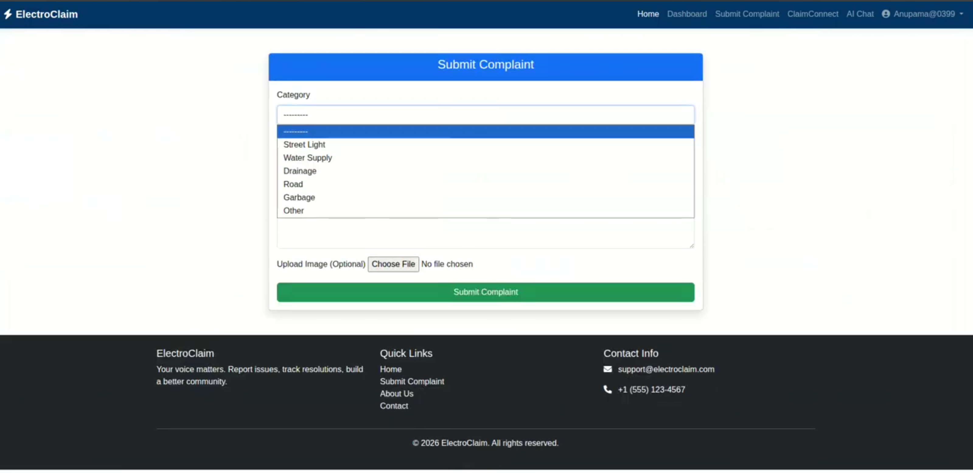Click the 'Your voice matters' footer tagline
973x473 pixels.
point(260,375)
